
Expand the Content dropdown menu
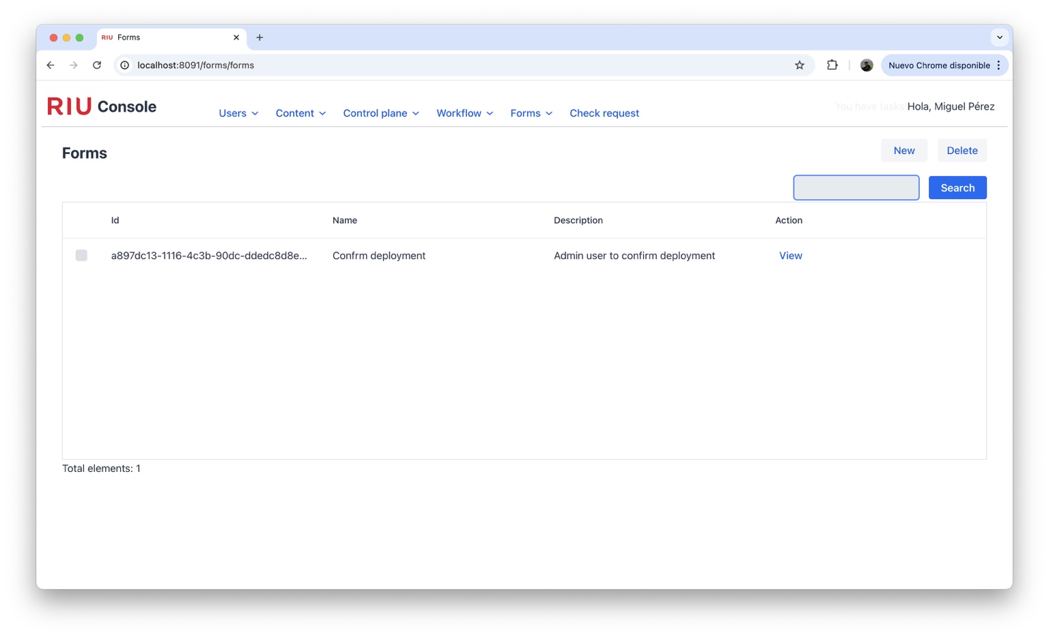[300, 113]
